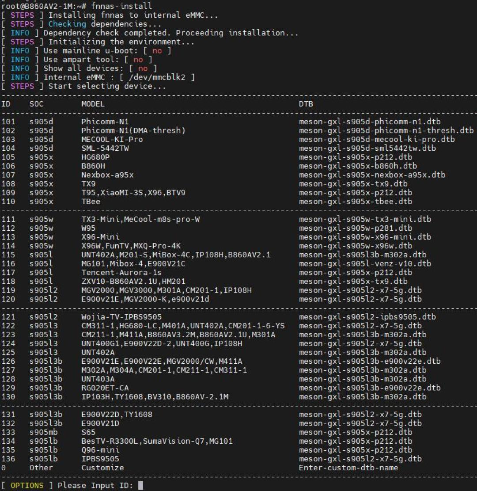Click model "MECOOL-KI-Pro"
The height and width of the screenshot is (491, 477).
(x=112, y=139)
